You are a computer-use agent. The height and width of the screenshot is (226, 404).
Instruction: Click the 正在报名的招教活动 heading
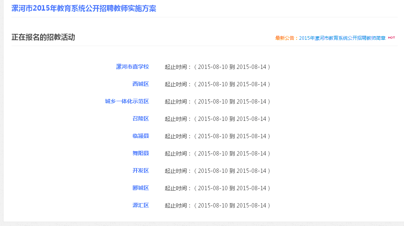(x=43, y=37)
